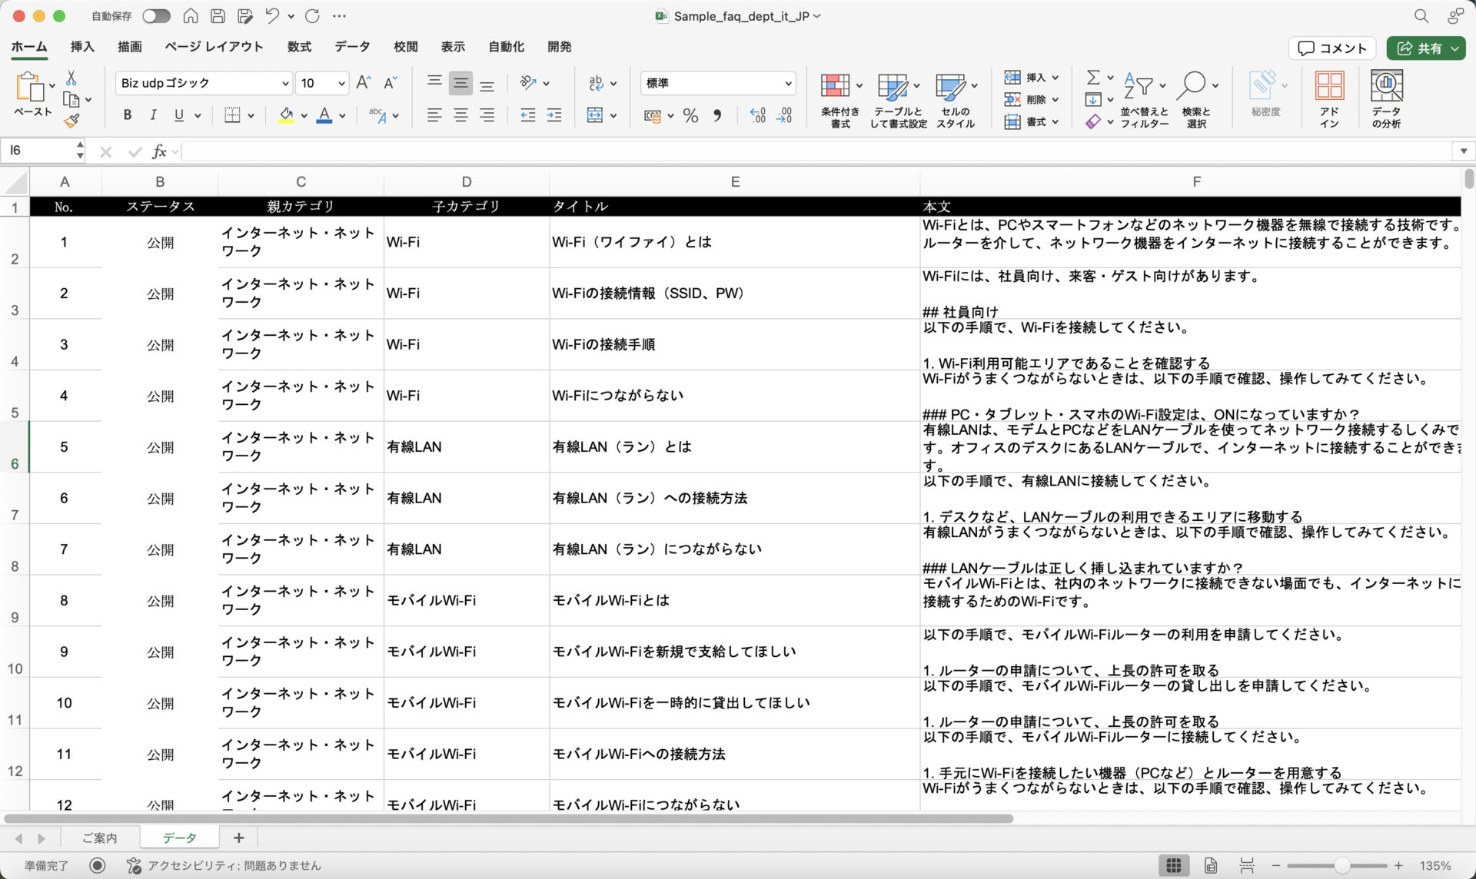Image resolution: width=1476 pixels, height=879 pixels.
Task: Select column E header
Action: (x=735, y=182)
